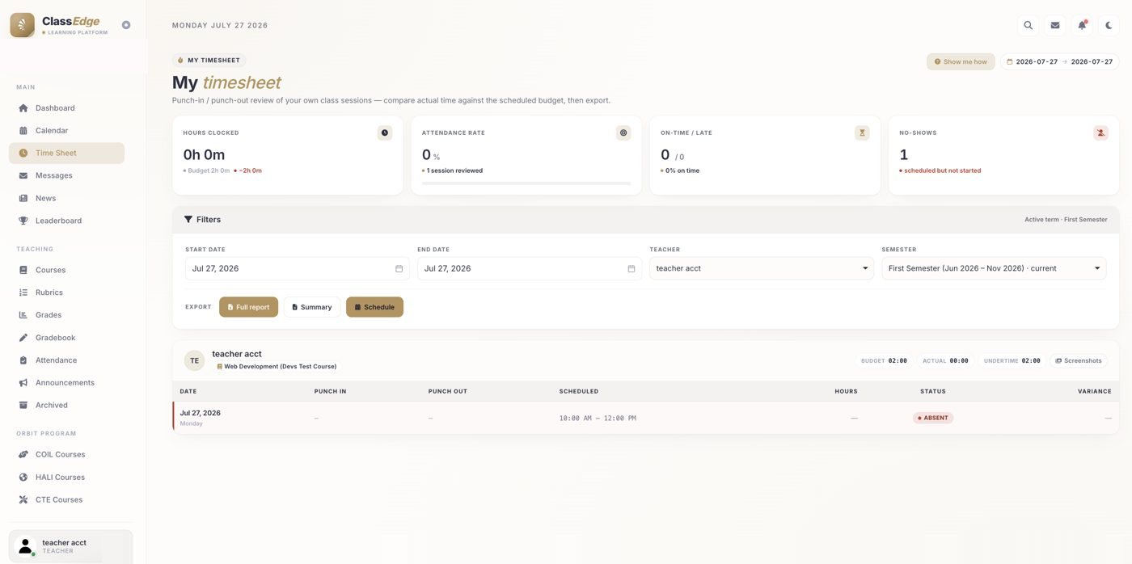Click the Schedule export button
Viewport: 1132px width, 564px height.
tap(374, 307)
